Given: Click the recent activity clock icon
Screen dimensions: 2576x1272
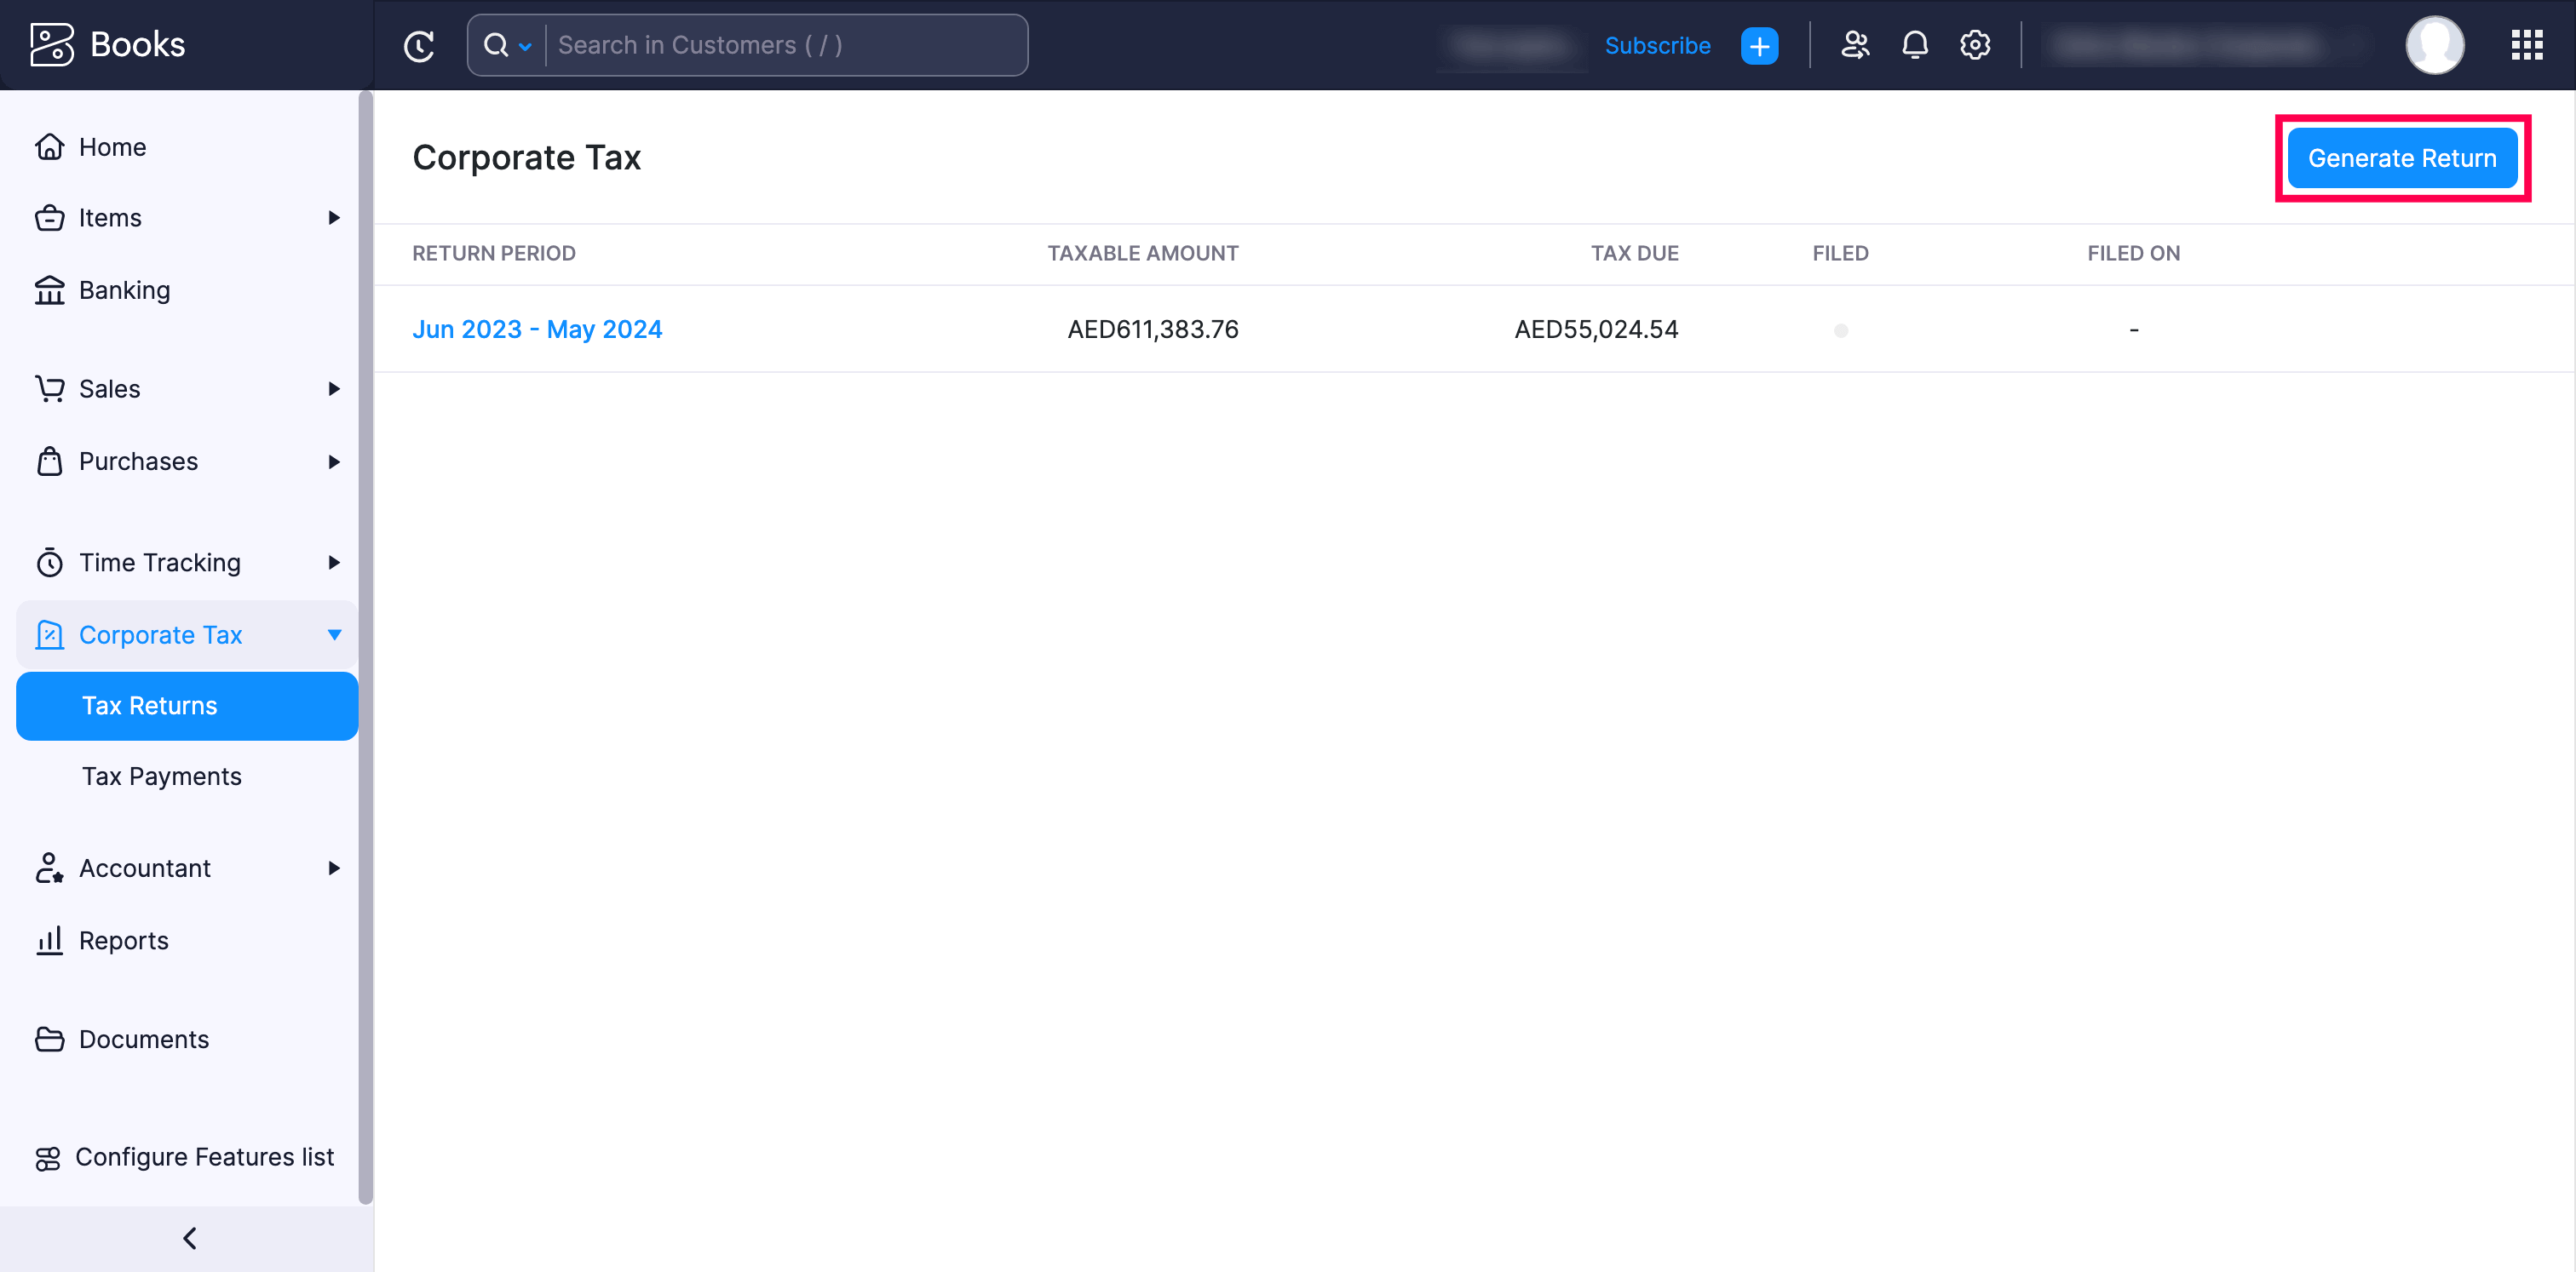Looking at the screenshot, I should [x=418, y=46].
